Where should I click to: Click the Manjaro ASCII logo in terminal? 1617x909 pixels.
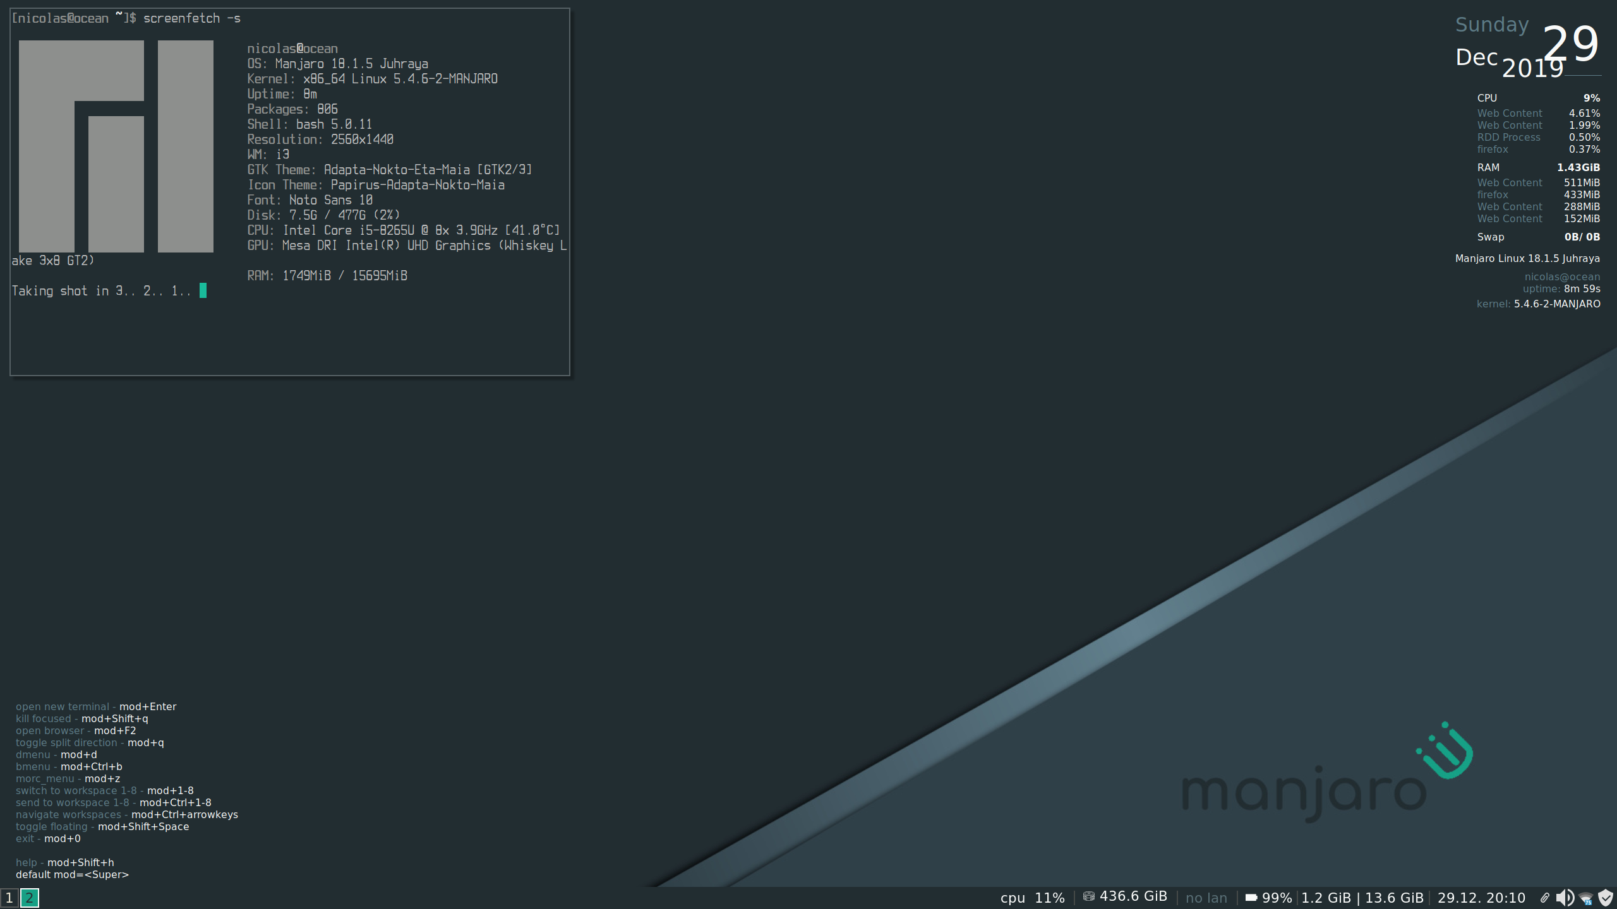(x=116, y=146)
